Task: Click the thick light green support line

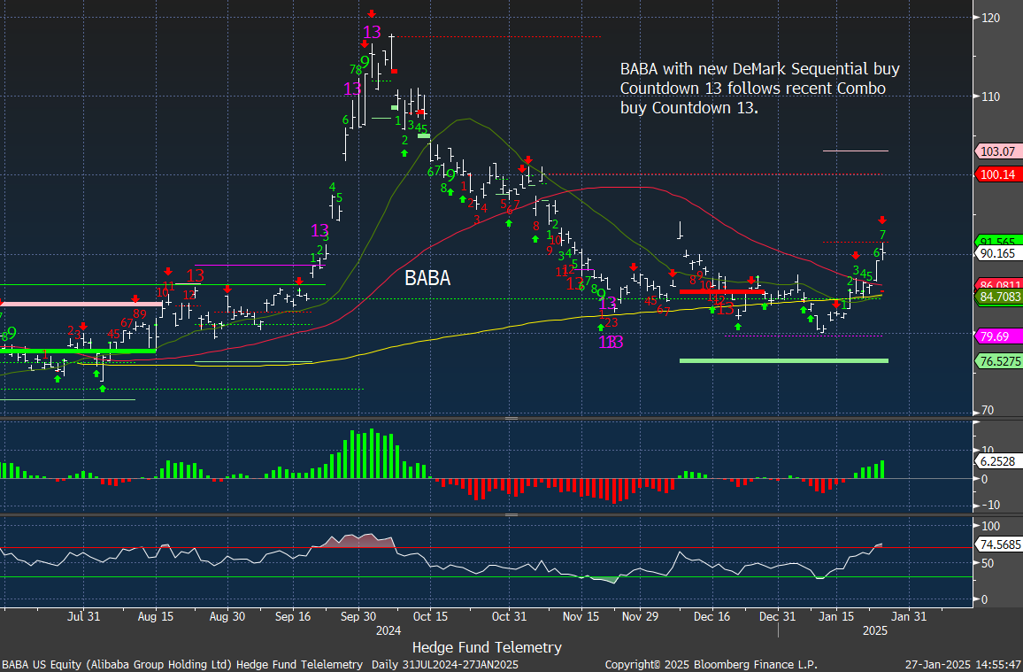Action: [x=783, y=361]
